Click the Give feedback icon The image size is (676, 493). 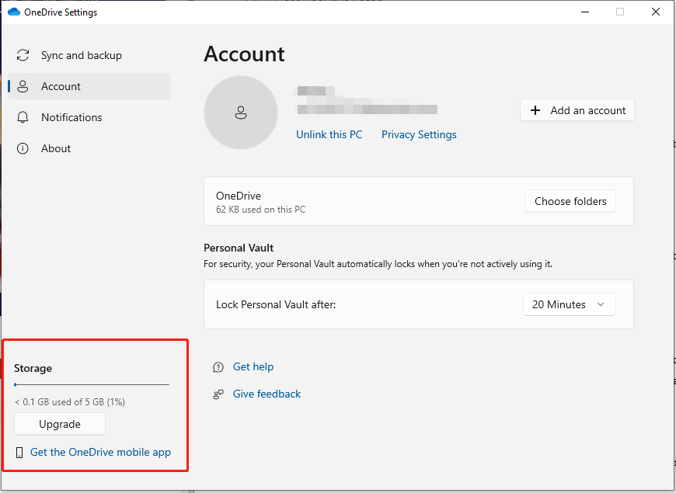[218, 394]
